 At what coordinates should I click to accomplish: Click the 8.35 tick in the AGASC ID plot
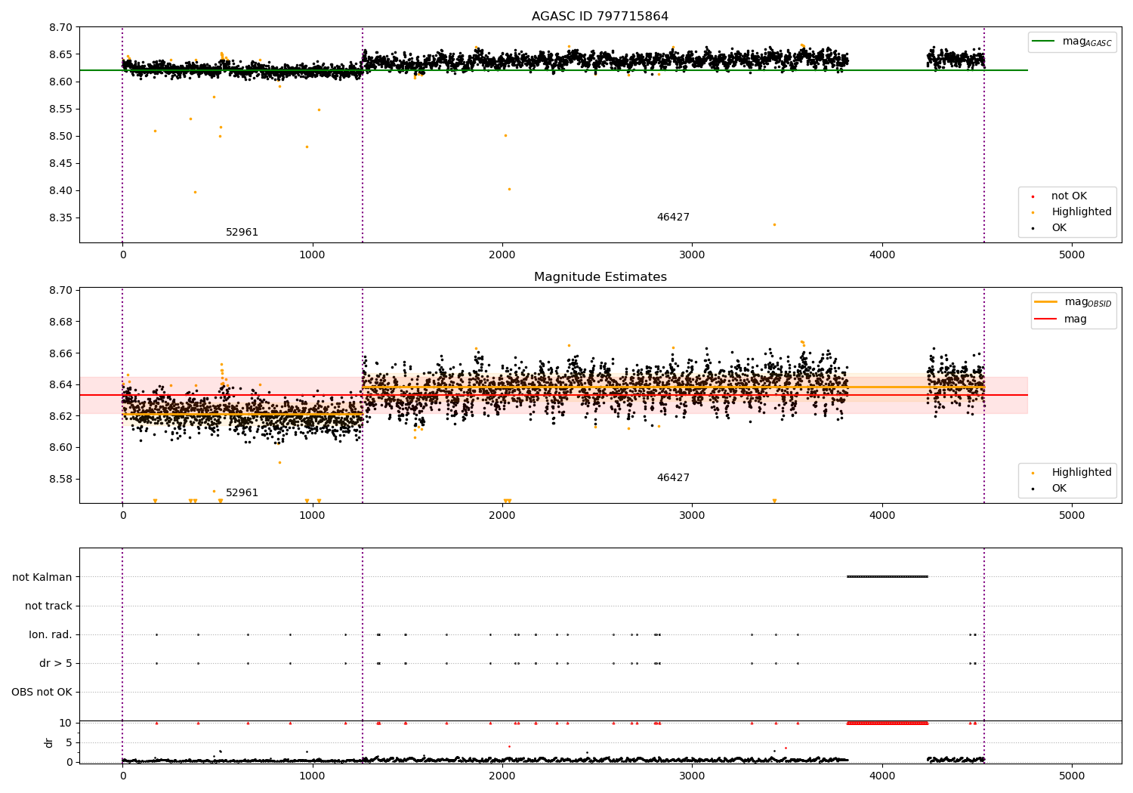click(60, 218)
